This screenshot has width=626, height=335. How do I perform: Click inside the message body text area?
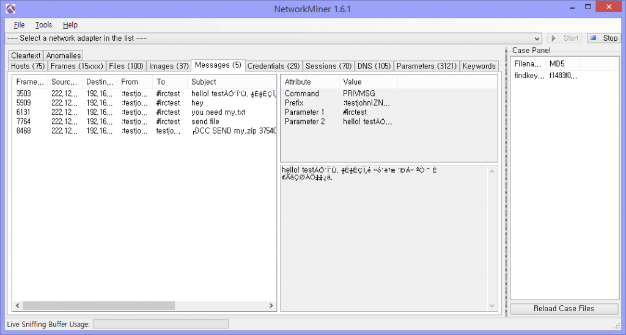coord(384,238)
